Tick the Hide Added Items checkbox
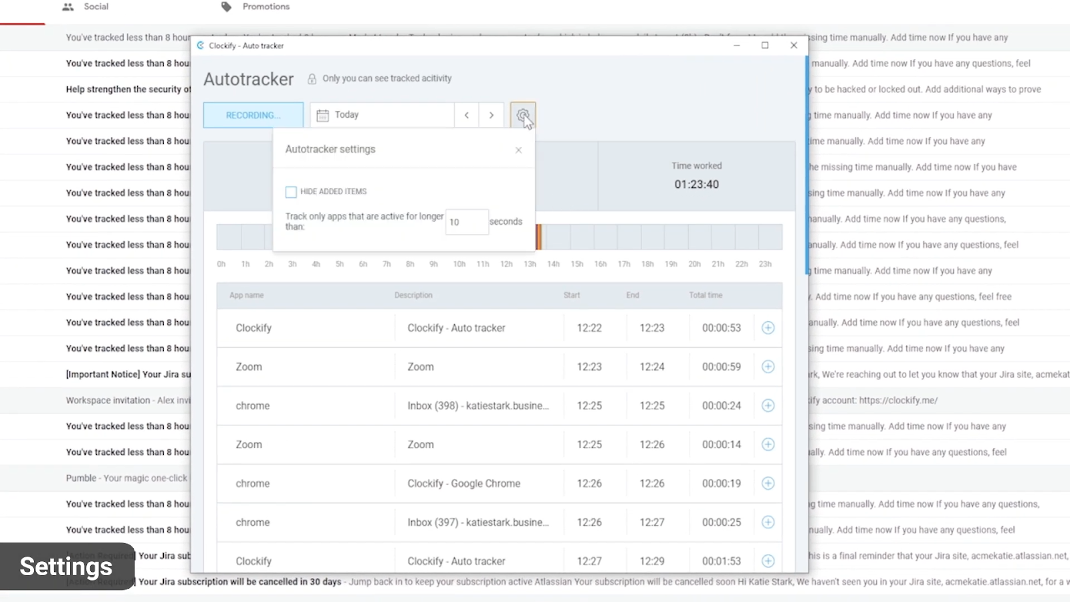Viewport: 1070px width, 602px height. [x=291, y=192]
